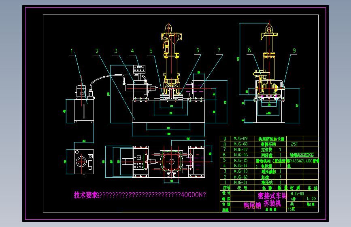Click the 25T value in the MJG-08 row

295,144
